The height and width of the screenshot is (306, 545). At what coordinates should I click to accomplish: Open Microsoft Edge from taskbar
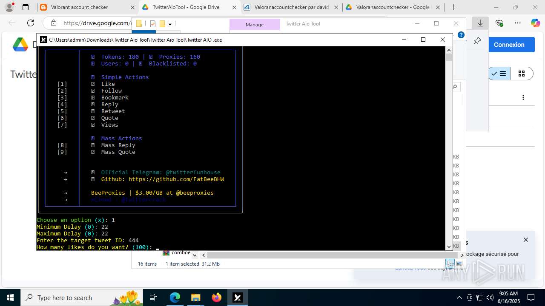click(175, 297)
